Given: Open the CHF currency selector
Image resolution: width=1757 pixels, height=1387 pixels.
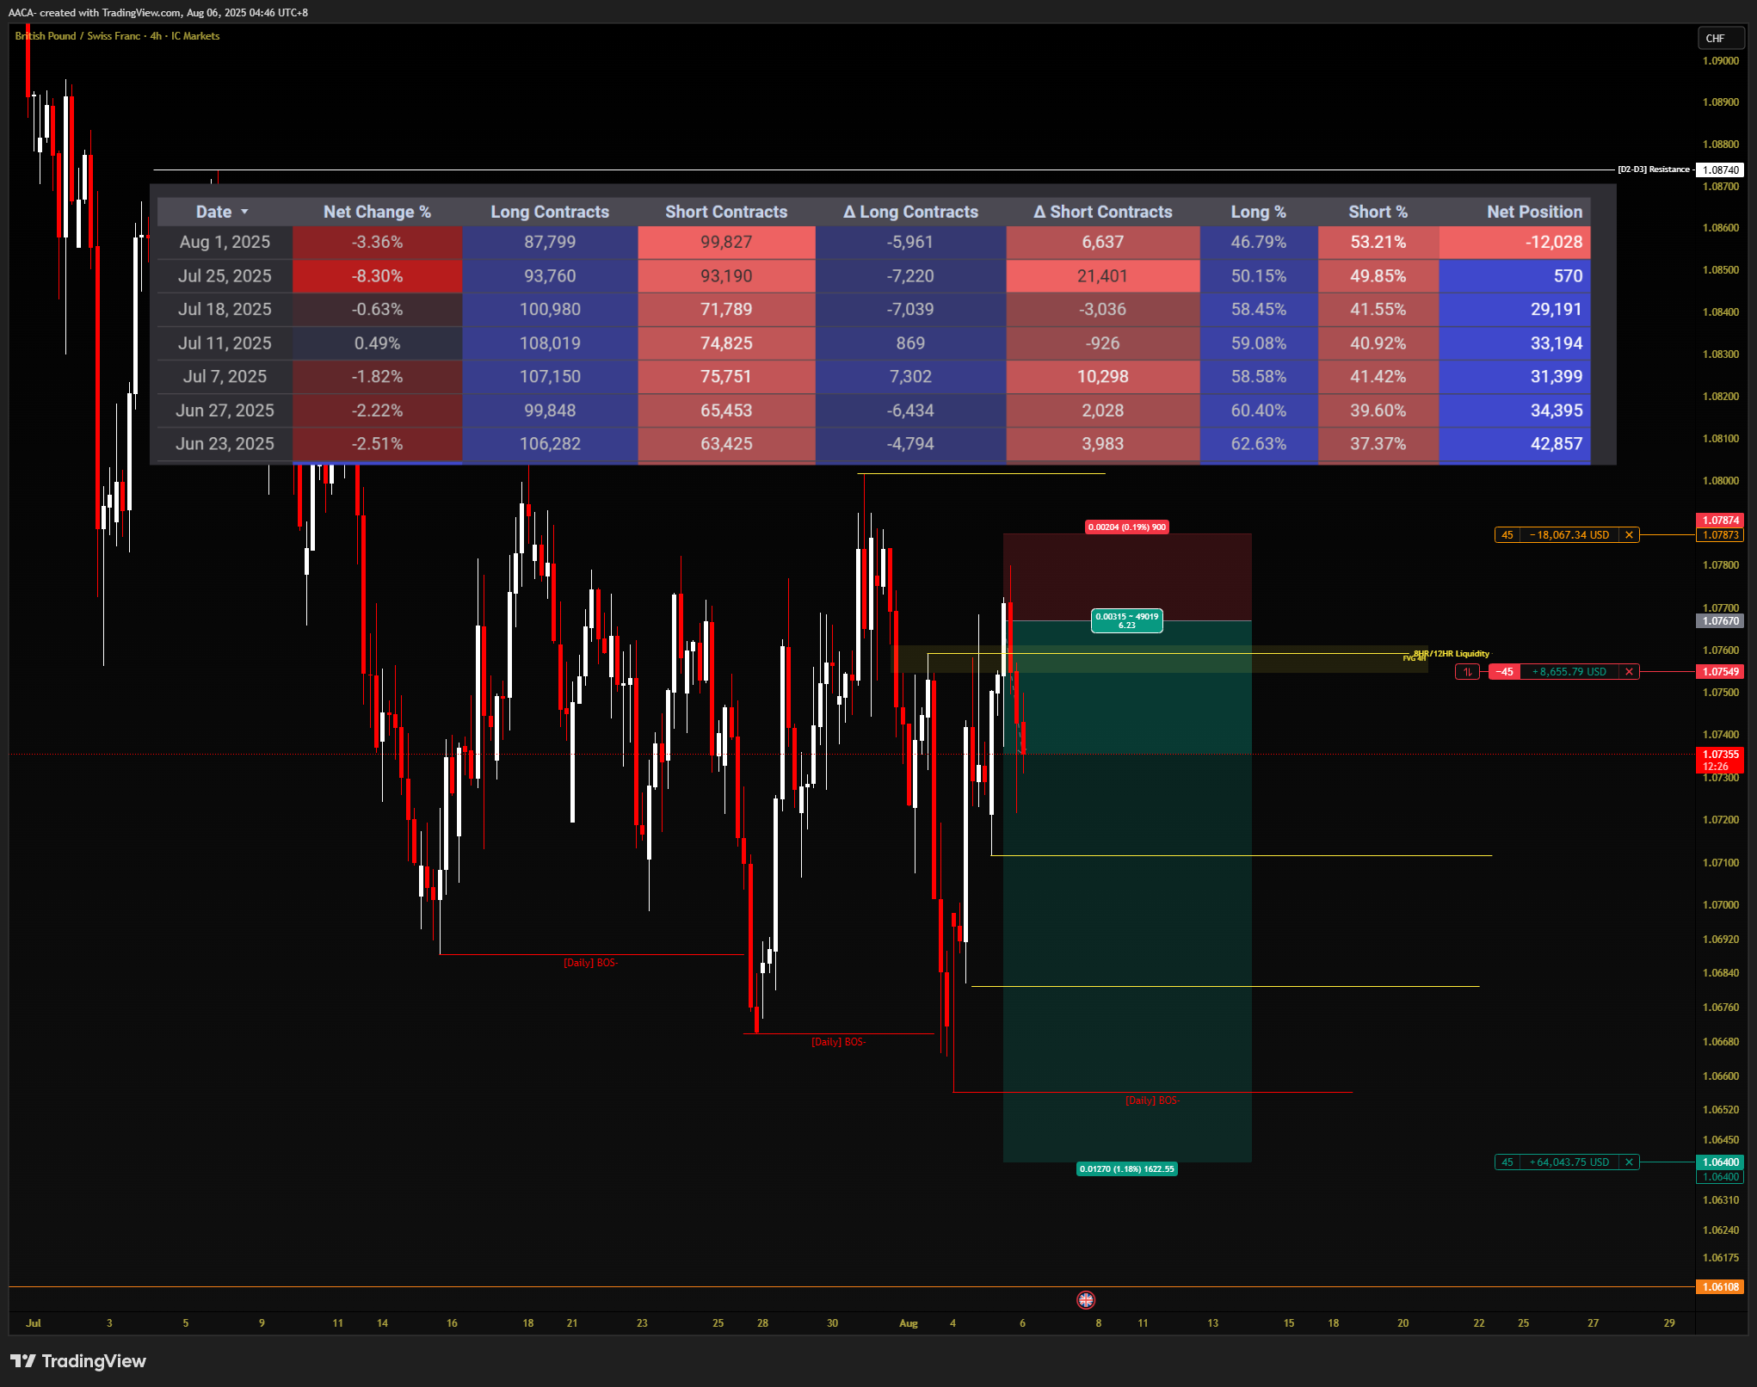Looking at the screenshot, I should (1719, 38).
